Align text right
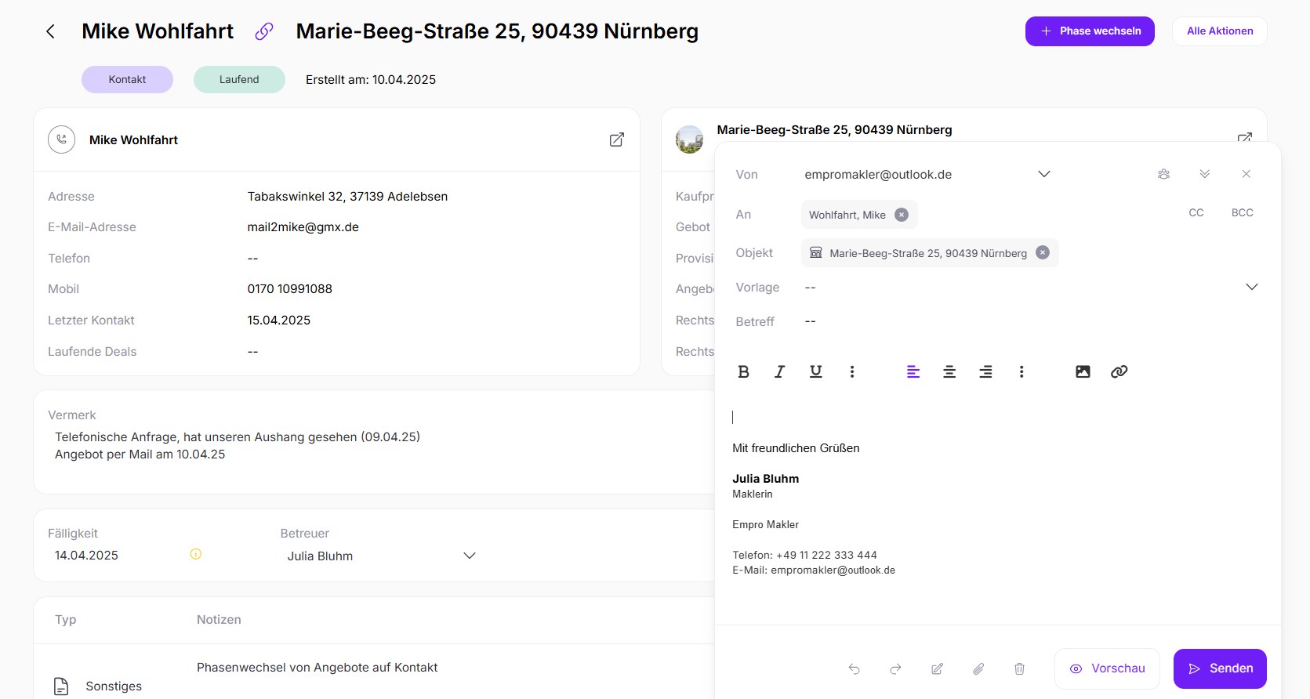The width and height of the screenshot is (1310, 699). click(985, 371)
